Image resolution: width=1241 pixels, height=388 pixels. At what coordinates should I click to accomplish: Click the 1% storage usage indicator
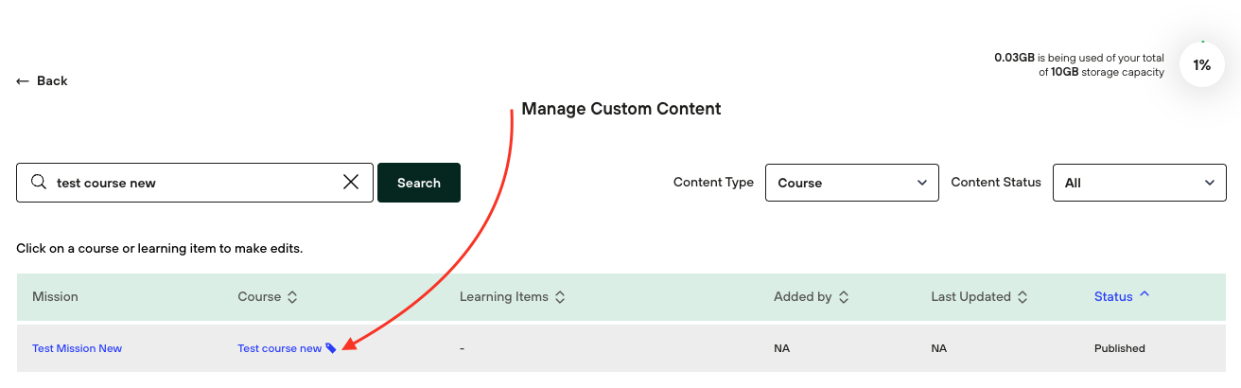point(1201,65)
